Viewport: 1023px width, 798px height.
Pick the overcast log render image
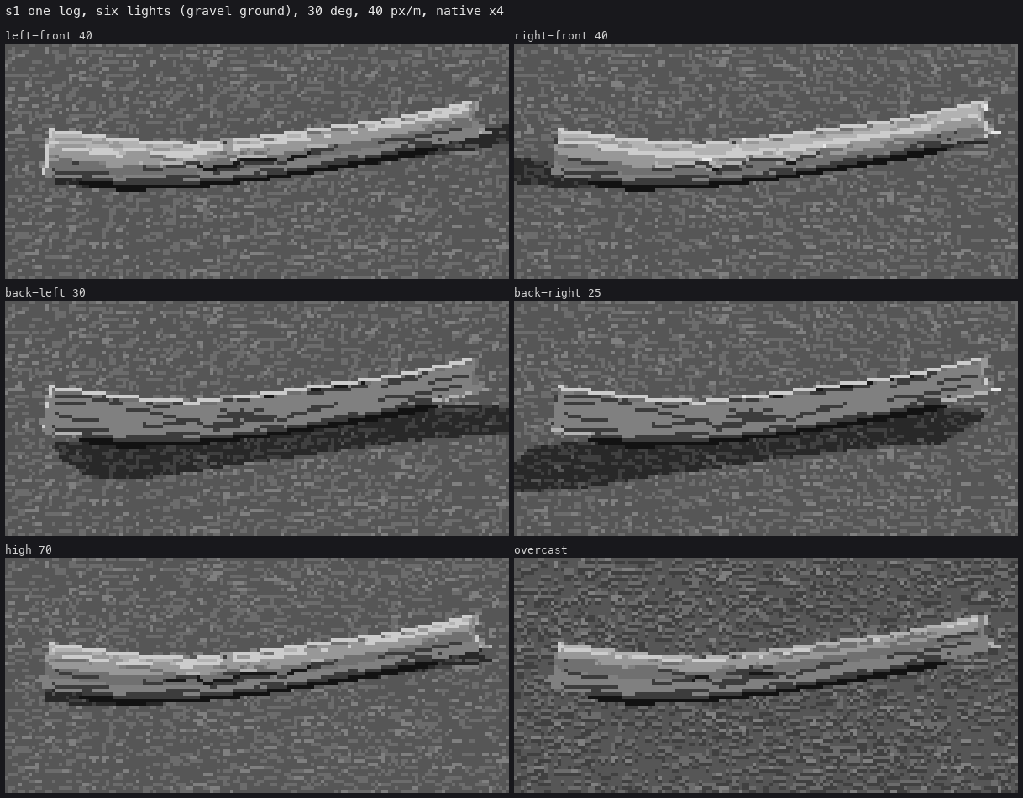[x=766, y=675]
